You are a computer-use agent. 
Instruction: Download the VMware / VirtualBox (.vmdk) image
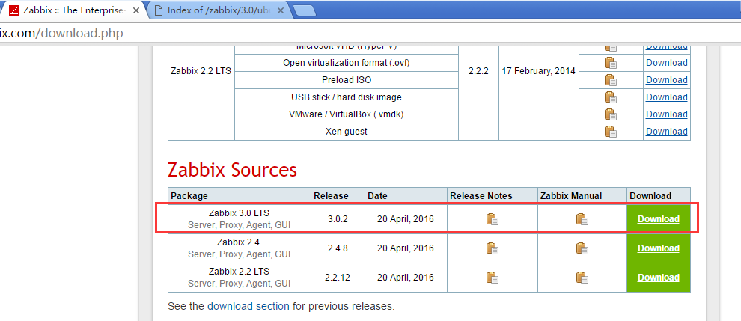click(x=666, y=114)
